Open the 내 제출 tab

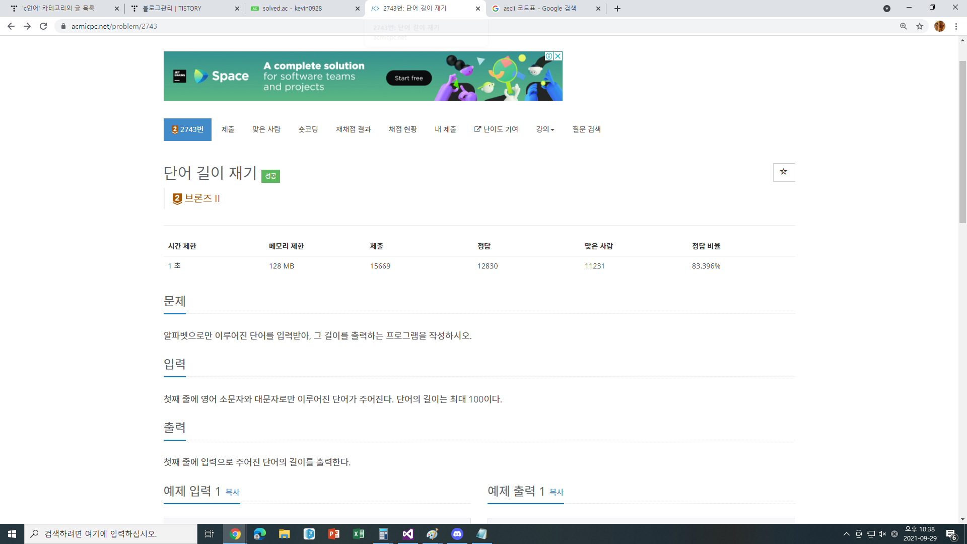pyautogui.click(x=446, y=129)
